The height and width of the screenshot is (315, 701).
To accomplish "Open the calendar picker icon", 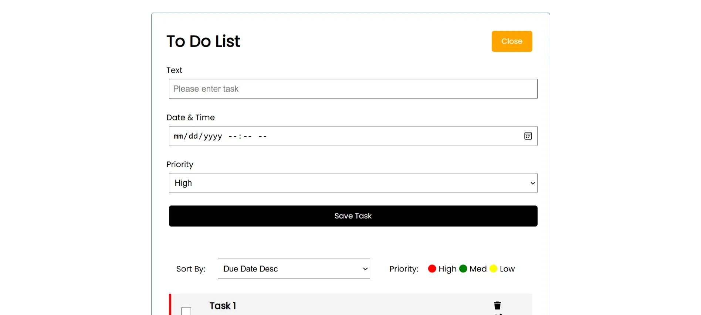I will click(x=528, y=136).
